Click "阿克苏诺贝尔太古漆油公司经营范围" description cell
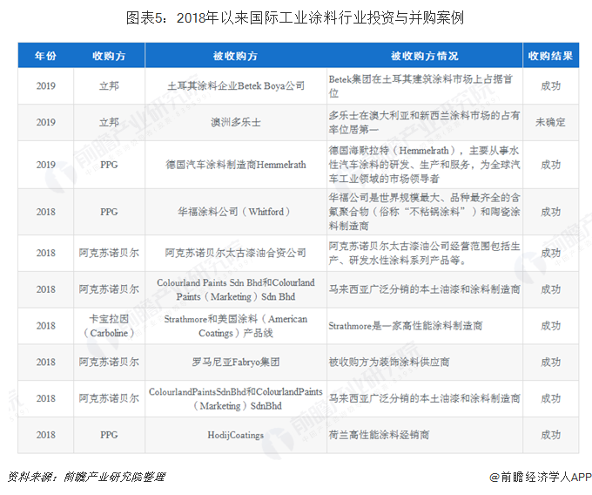 (424, 253)
